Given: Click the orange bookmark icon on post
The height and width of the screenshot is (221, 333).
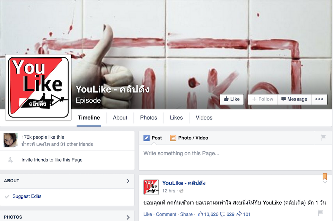Looking at the screenshot, I should pos(325,177).
